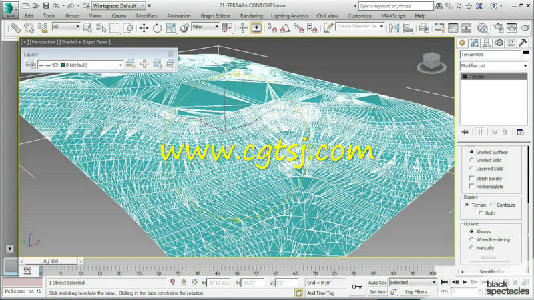The image size is (534, 300).
Task: Click the viewport [Perspective] label
Action: 43,42
